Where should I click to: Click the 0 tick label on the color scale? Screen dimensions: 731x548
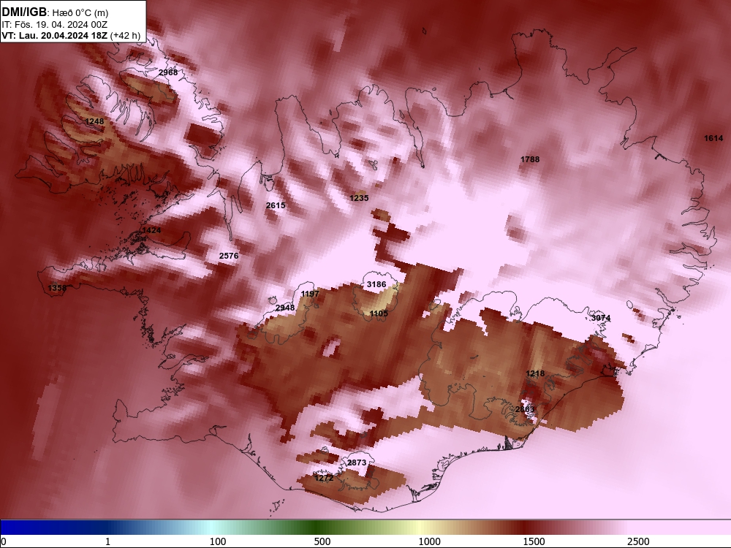point(4,541)
